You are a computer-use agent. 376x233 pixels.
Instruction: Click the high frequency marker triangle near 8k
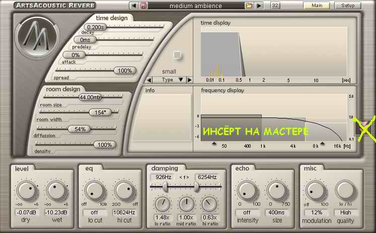(322, 144)
